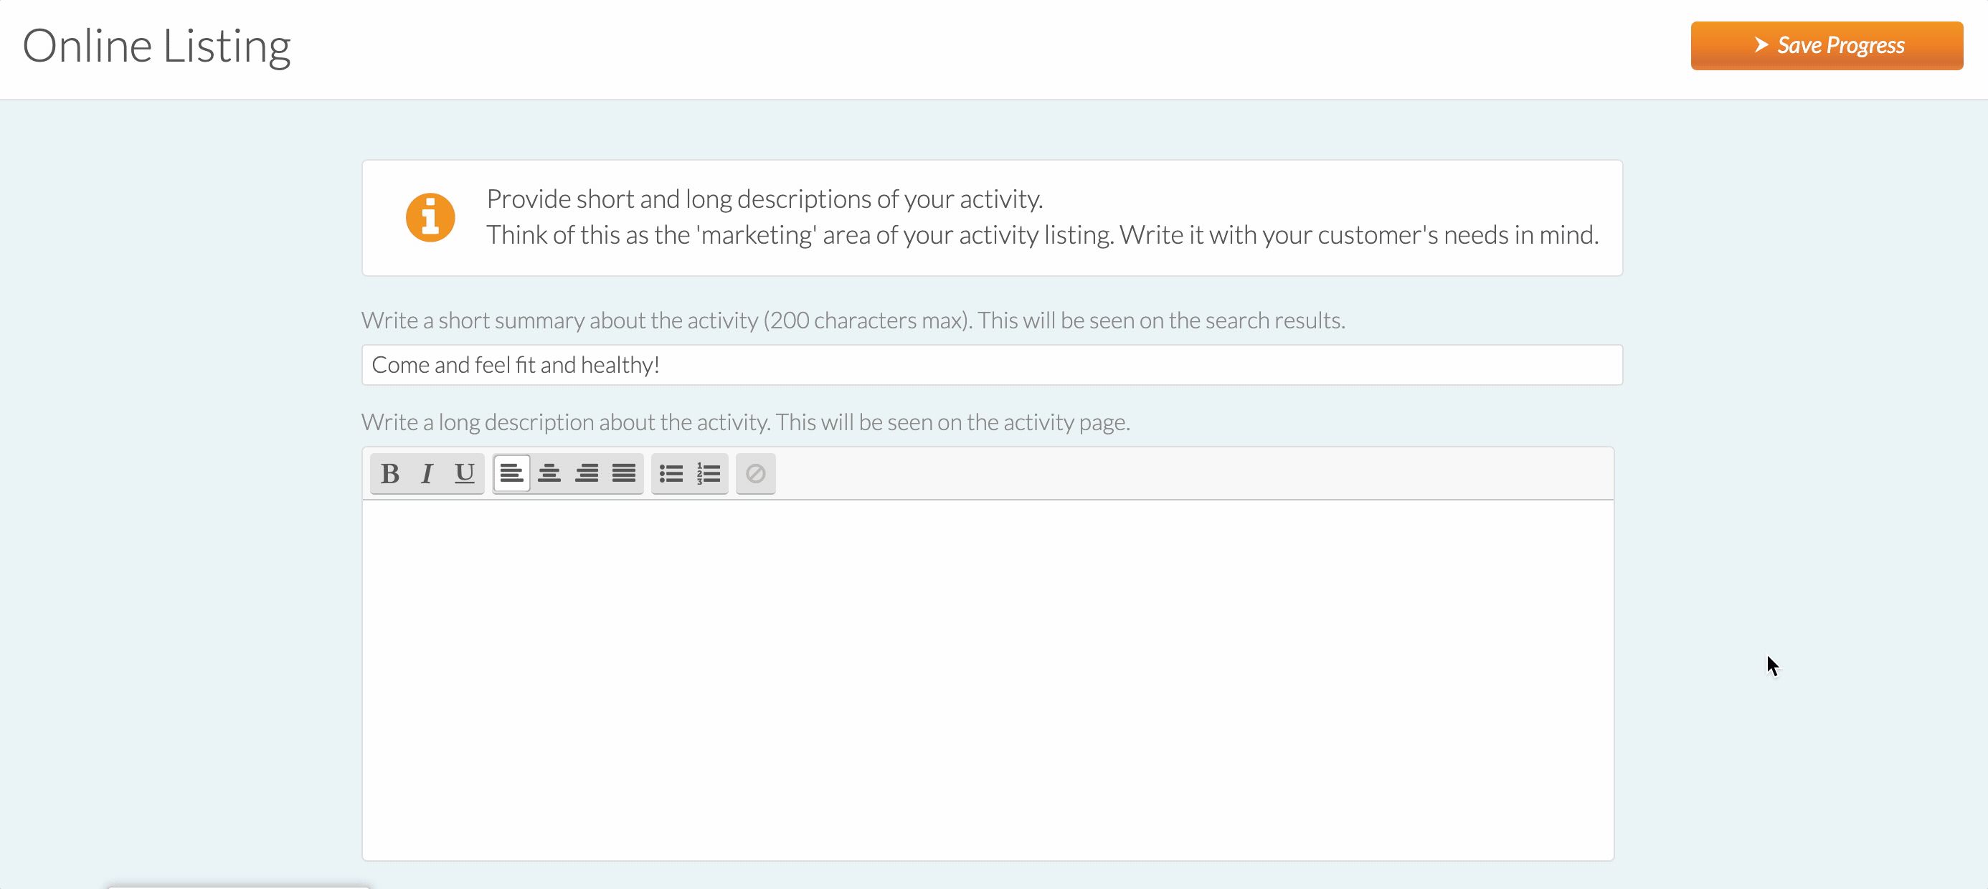The width and height of the screenshot is (1988, 889).
Task: Align text left in description editor
Action: 511,473
